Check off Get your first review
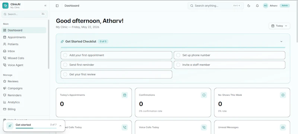 click(x=65, y=74)
